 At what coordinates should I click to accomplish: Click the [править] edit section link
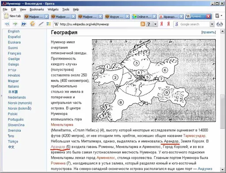[208, 32]
